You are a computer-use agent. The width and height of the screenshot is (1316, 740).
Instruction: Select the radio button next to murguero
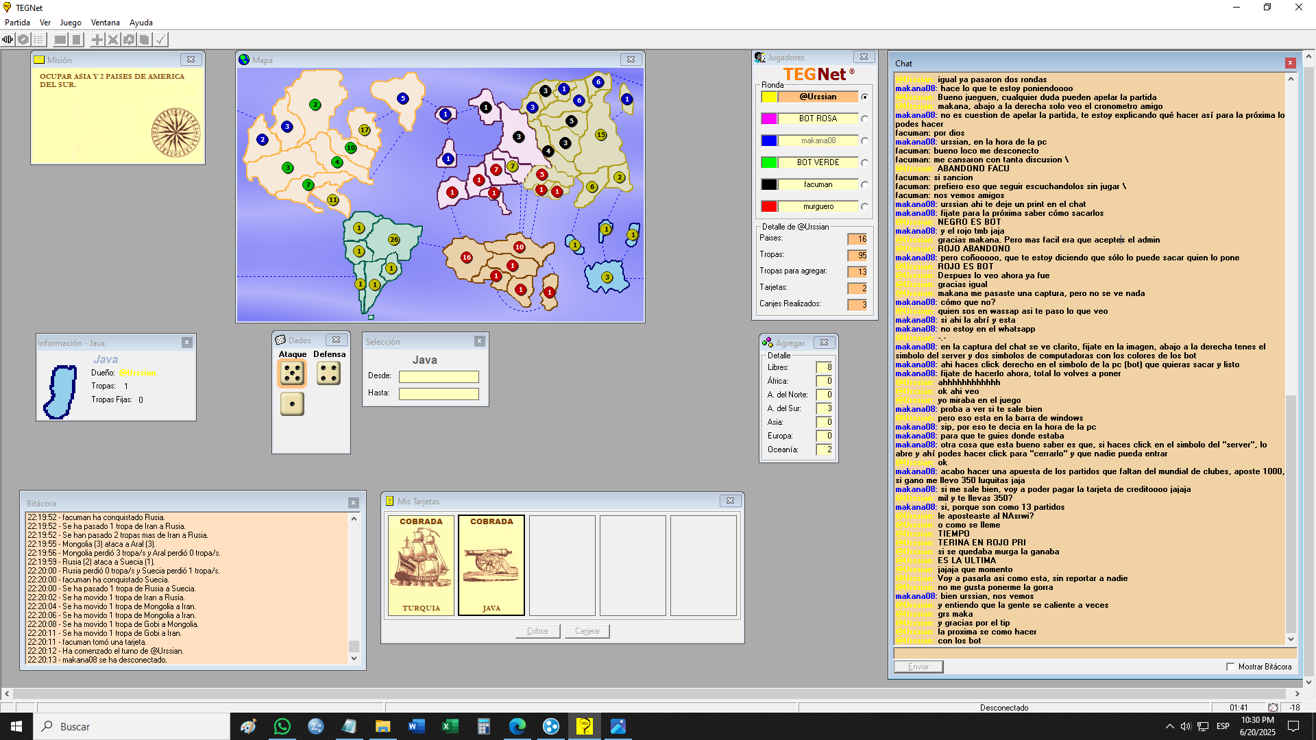coord(865,207)
